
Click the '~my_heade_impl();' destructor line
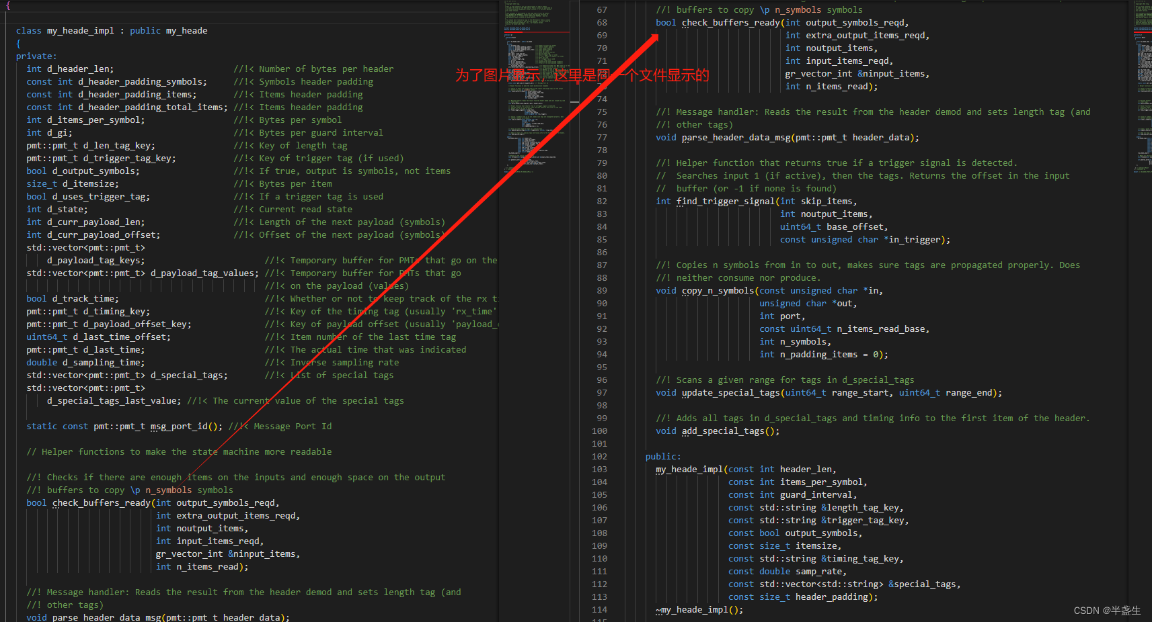point(699,610)
